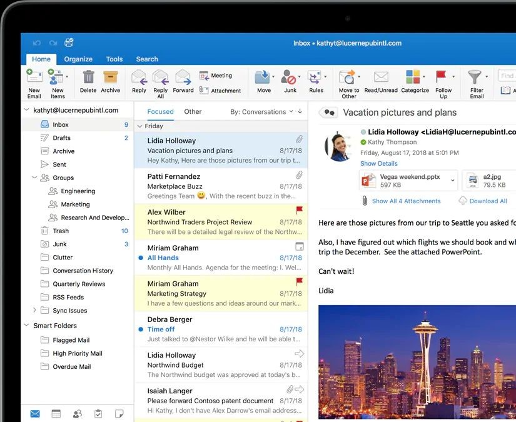Switch to Tasks view at bottom

(x=98, y=413)
